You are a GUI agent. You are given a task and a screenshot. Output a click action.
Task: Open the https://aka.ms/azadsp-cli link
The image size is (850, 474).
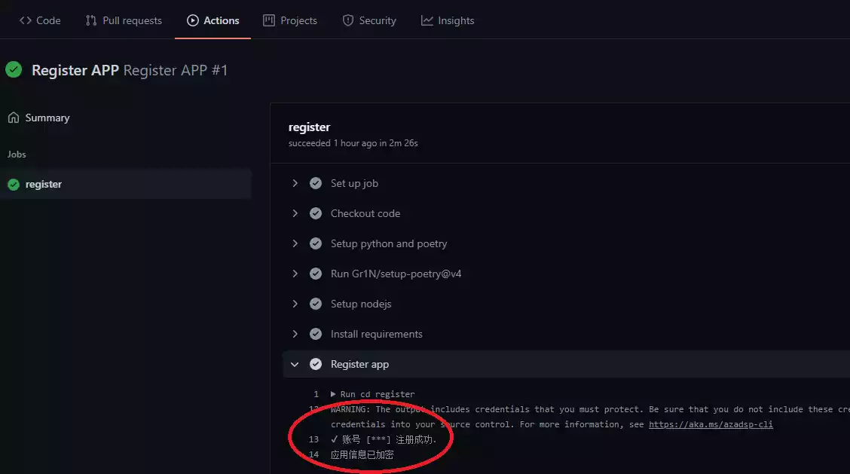coord(711,424)
